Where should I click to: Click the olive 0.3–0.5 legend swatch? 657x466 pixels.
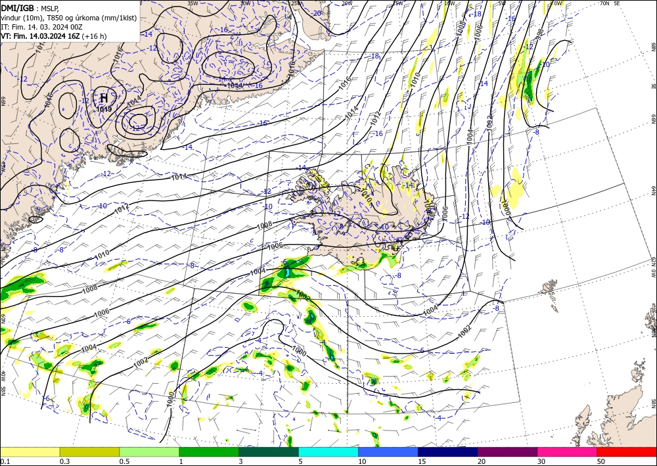pos(89,452)
